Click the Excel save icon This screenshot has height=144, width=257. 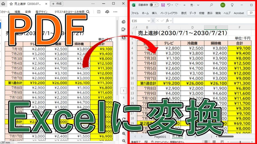tap(163, 5)
